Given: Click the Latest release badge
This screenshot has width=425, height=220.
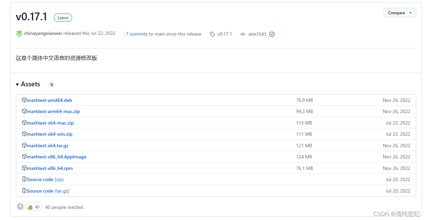Looking at the screenshot, I should pos(63,18).
